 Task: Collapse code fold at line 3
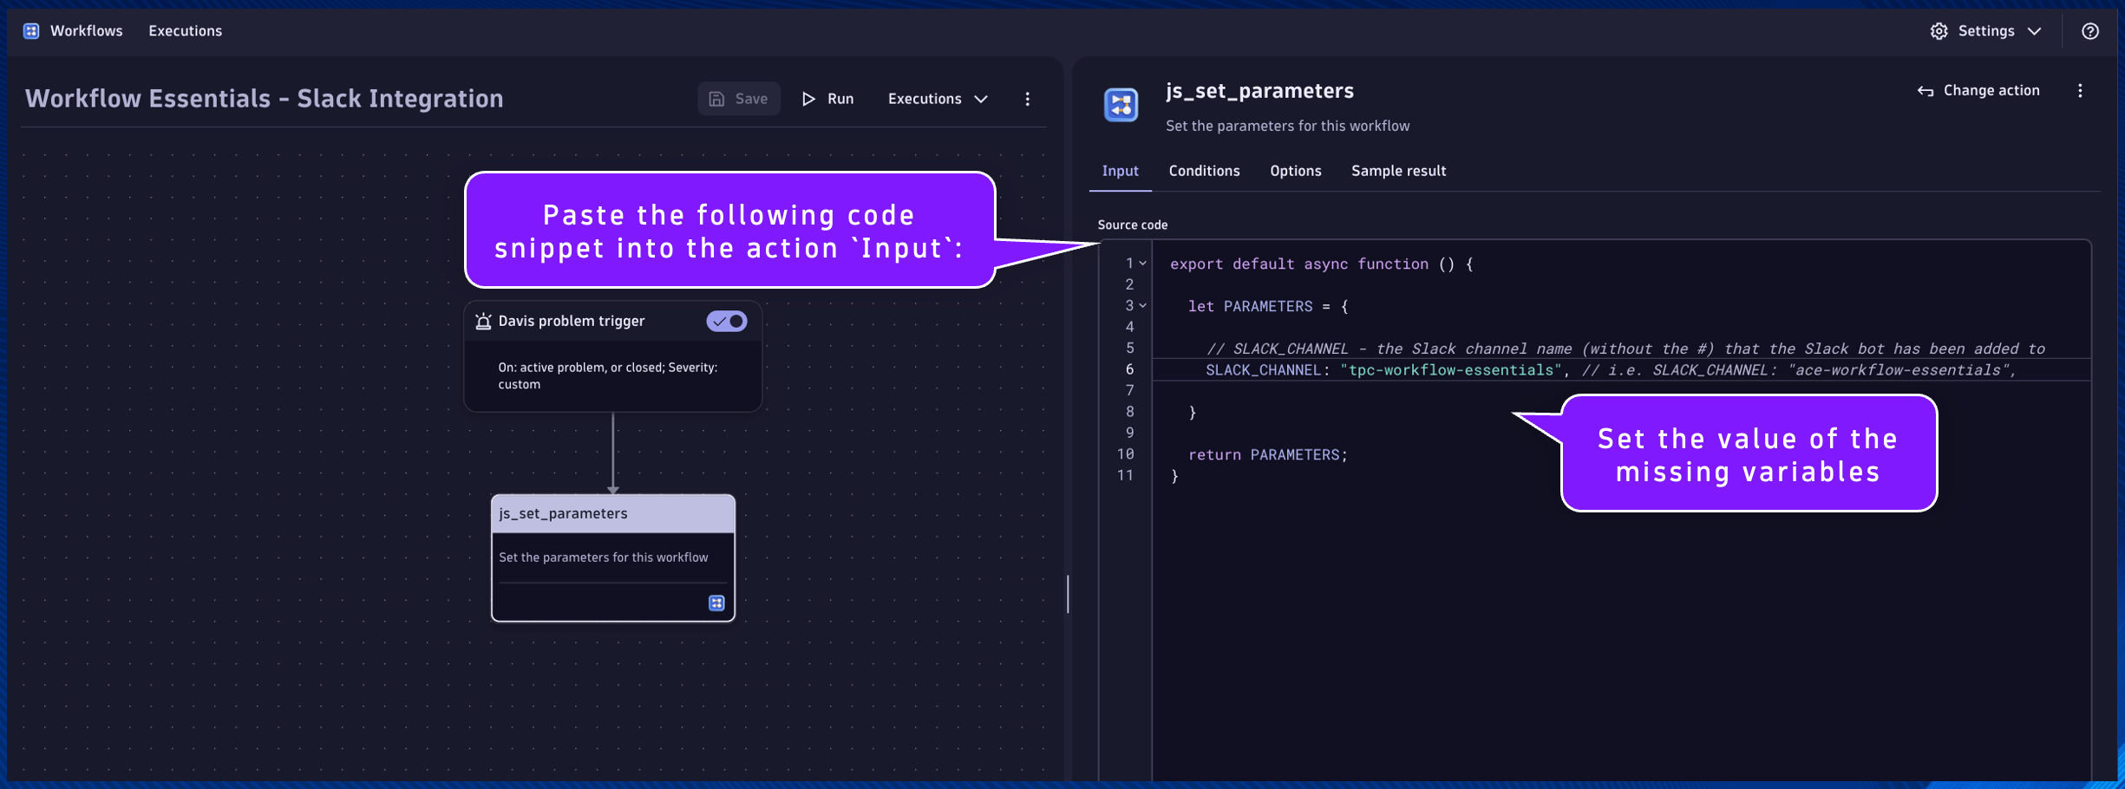click(1143, 306)
